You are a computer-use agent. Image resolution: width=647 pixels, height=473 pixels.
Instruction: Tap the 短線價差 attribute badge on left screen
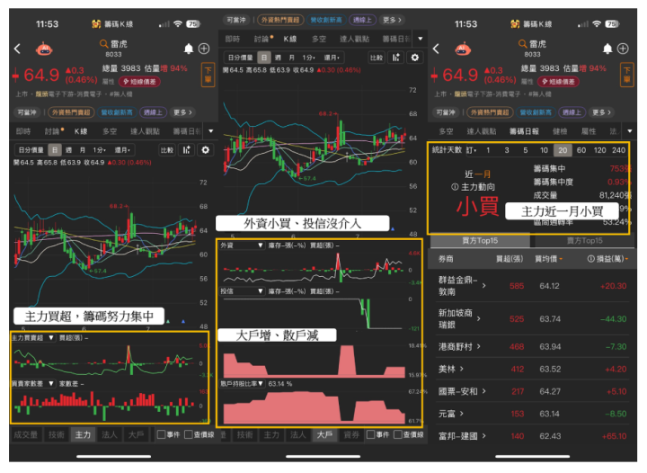pos(140,82)
